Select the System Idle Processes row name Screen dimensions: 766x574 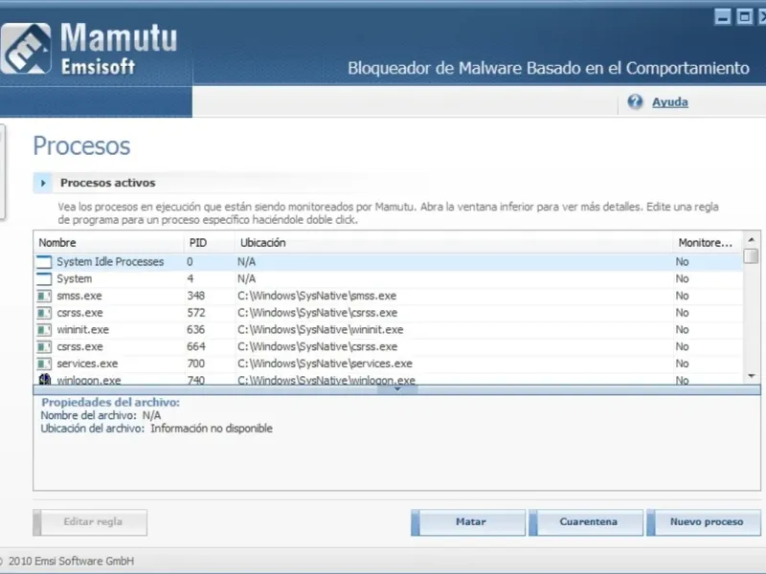(x=110, y=262)
